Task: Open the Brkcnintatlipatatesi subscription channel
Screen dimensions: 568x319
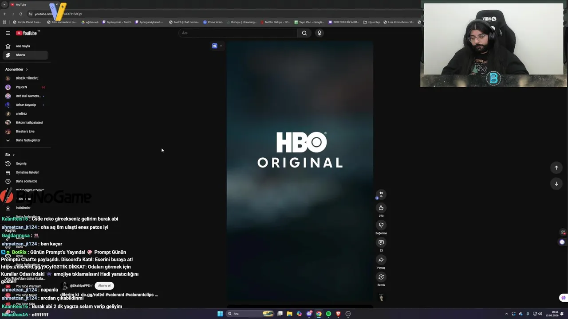Action: tap(25, 122)
